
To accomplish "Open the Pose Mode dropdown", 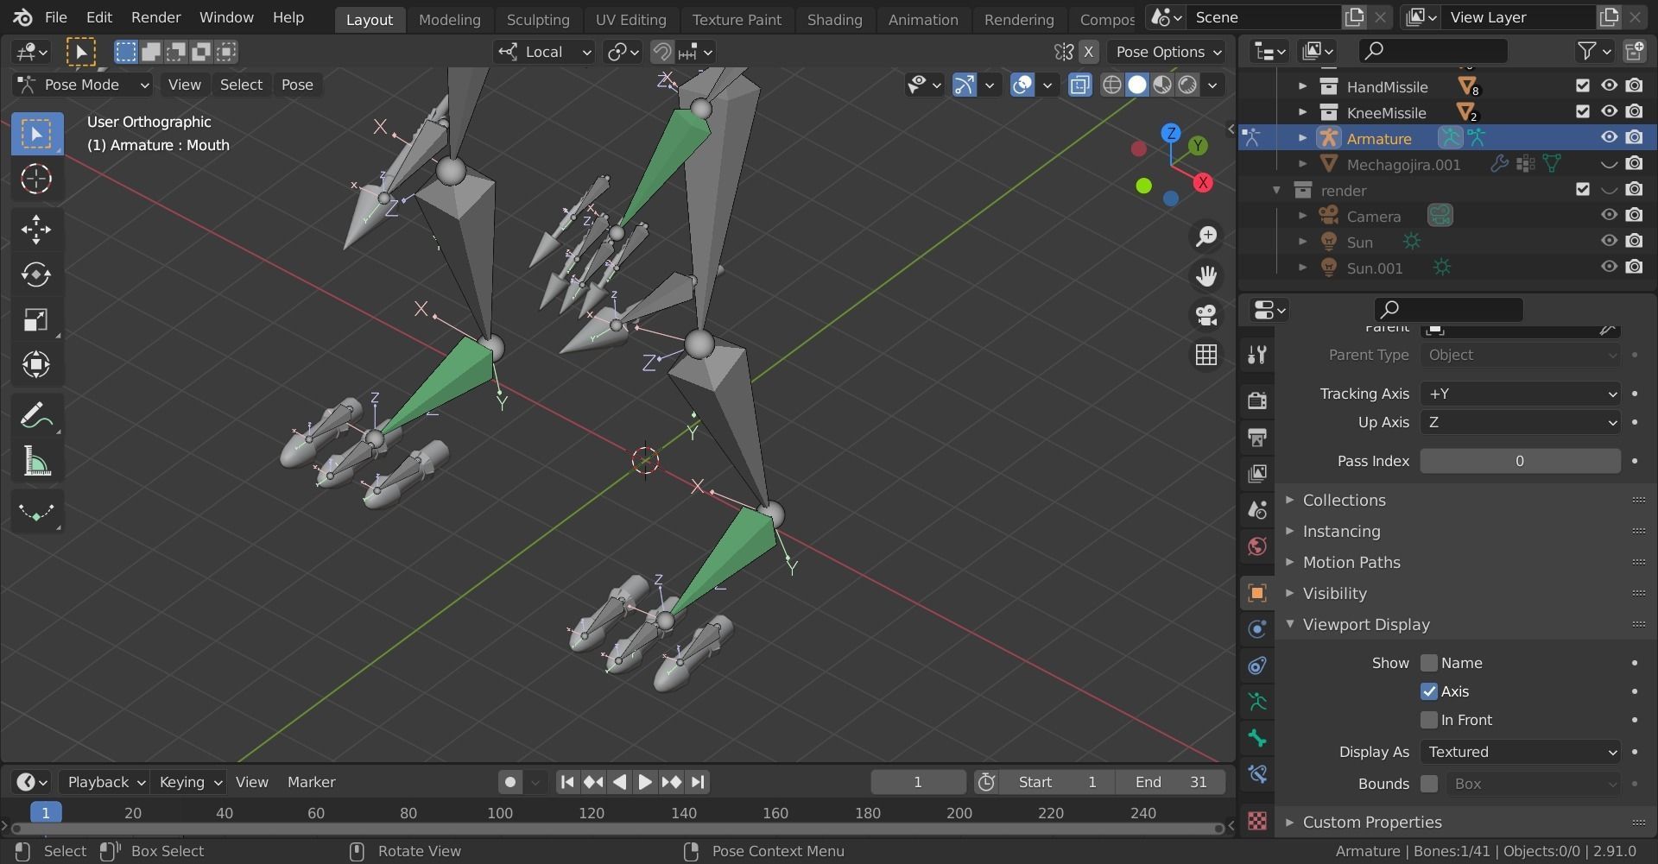I will click(x=83, y=85).
